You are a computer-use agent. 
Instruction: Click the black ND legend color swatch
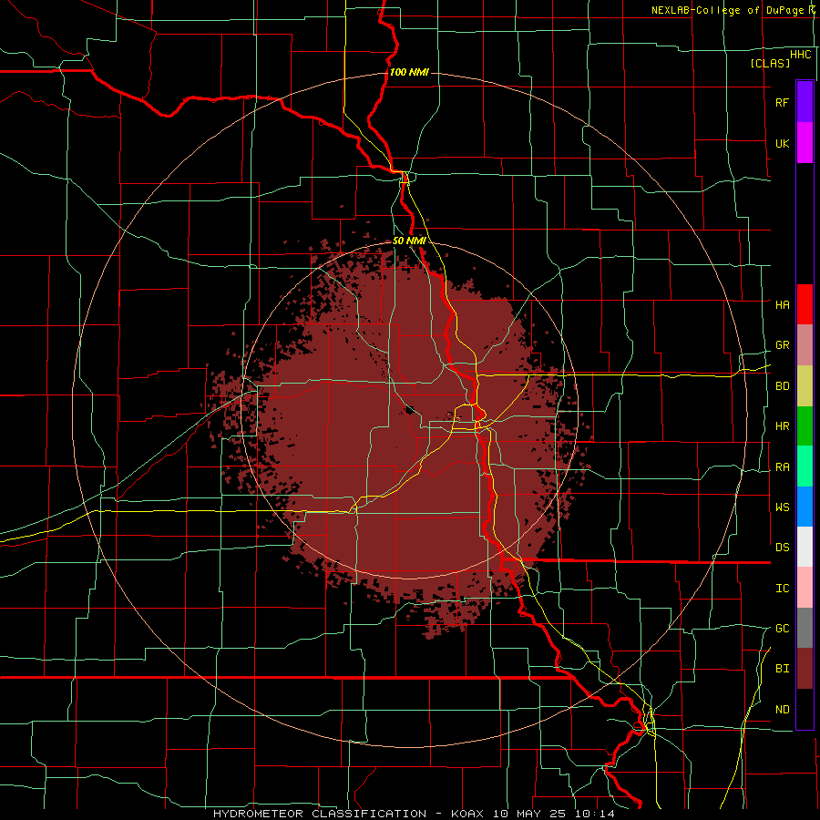point(805,709)
